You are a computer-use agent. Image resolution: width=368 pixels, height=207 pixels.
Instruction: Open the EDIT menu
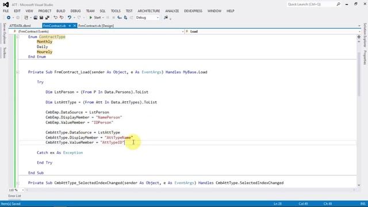[x=17, y=11]
